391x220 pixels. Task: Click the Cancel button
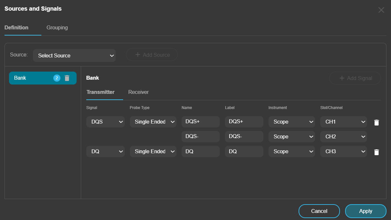(x=319, y=211)
